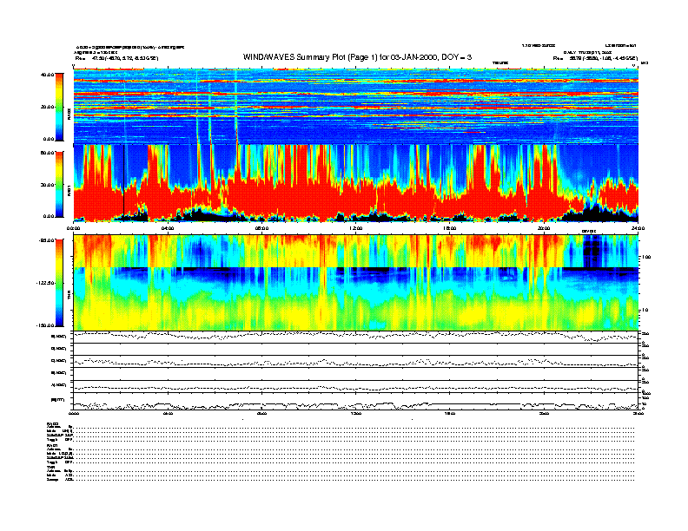Screen dimensions: 688x531
Task: Click the -150.00 value on TNR scale
Action: click(x=45, y=325)
